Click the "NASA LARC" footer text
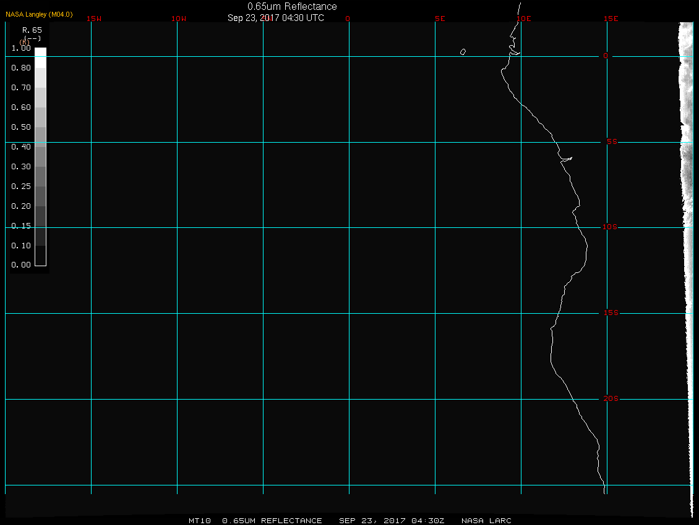The width and height of the screenshot is (699, 525). [486, 521]
